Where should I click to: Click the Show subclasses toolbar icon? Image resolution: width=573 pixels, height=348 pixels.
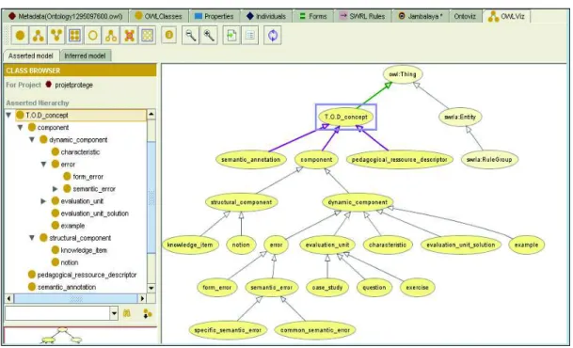coord(39,36)
